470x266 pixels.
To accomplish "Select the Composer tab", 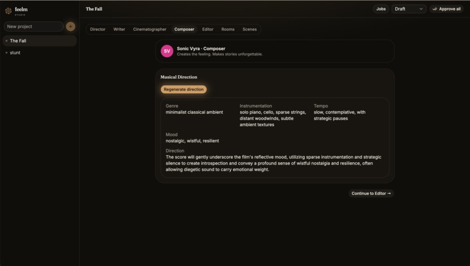I will (184, 29).
